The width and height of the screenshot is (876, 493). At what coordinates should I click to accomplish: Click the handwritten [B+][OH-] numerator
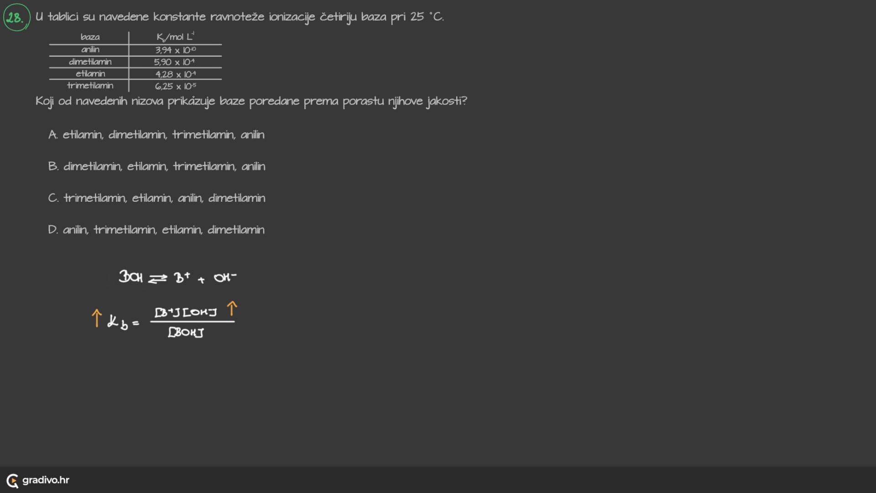tap(185, 312)
